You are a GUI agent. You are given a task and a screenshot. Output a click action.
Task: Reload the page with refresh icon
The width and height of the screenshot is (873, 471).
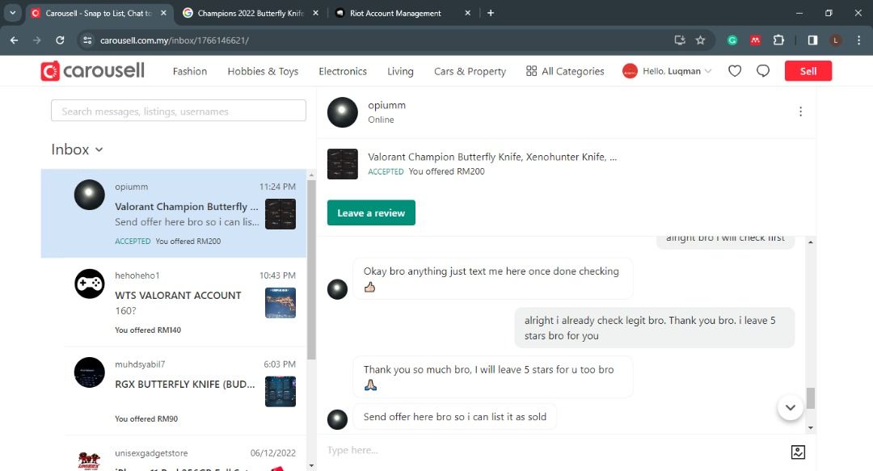point(60,40)
